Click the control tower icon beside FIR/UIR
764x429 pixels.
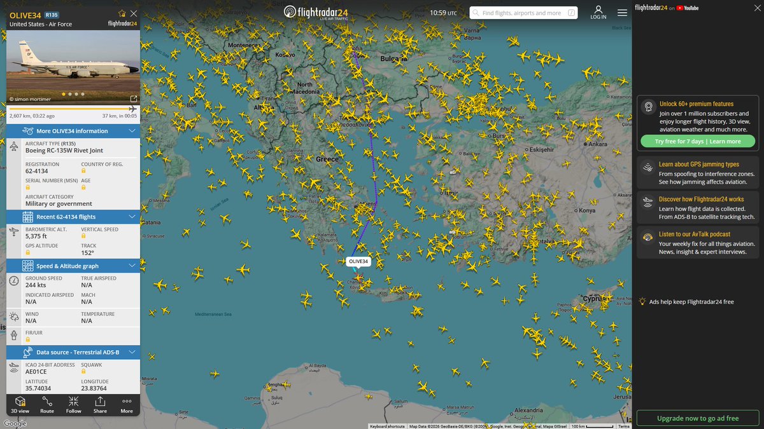(x=15, y=334)
